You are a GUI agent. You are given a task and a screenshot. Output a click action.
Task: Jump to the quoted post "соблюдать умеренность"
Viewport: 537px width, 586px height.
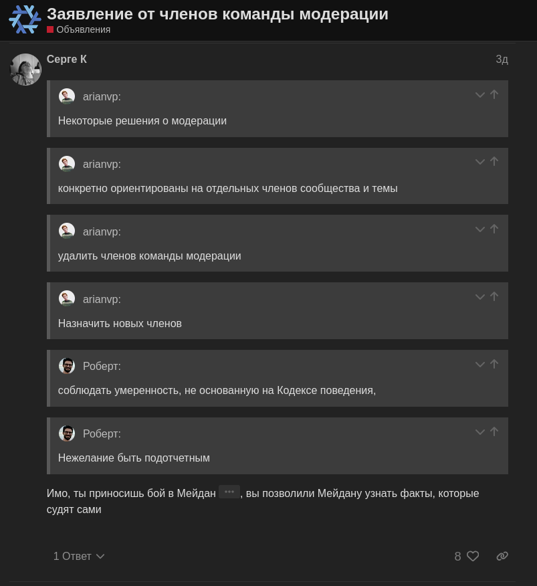click(x=494, y=365)
